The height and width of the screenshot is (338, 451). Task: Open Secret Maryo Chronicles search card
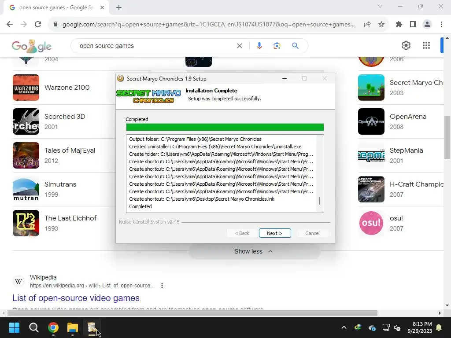click(400, 88)
